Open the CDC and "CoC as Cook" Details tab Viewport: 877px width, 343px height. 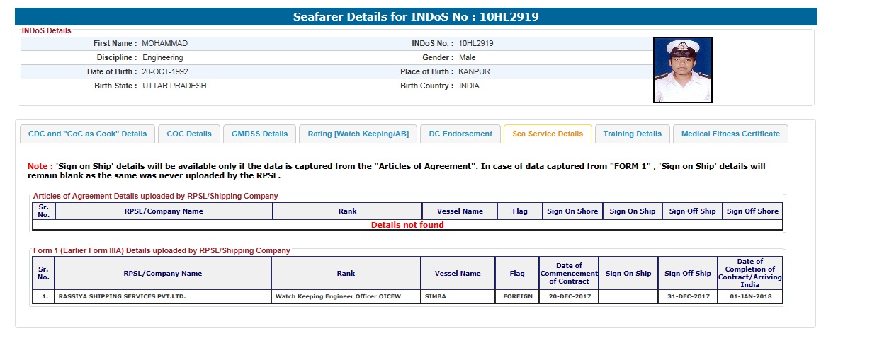click(x=87, y=134)
